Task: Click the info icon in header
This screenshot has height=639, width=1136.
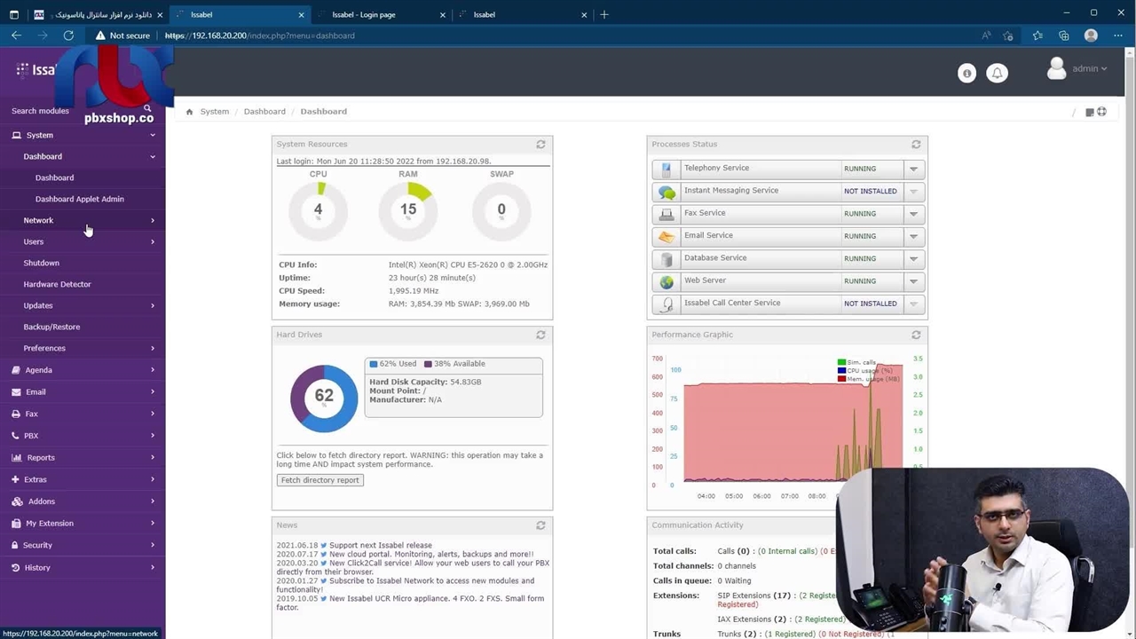Action: 966,74
